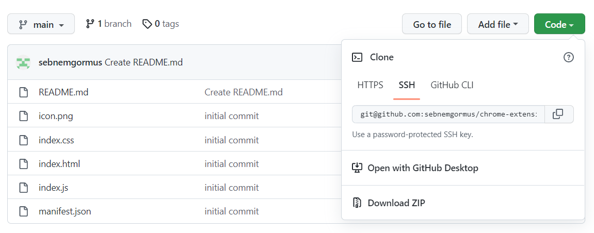Image resolution: width=594 pixels, height=233 pixels.
Task: Open the main branch dropdown
Action: pyautogui.click(x=41, y=24)
